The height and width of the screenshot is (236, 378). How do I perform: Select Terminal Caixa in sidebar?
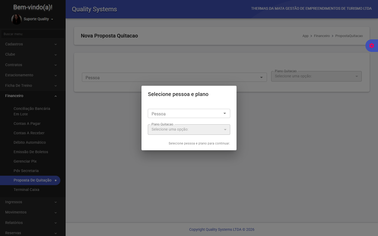tap(27, 190)
